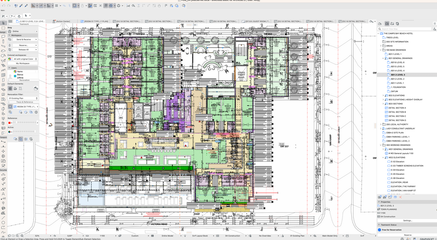Open the renovation palette folder icon
Viewport: 437px width, 240px height.
click(36, 88)
